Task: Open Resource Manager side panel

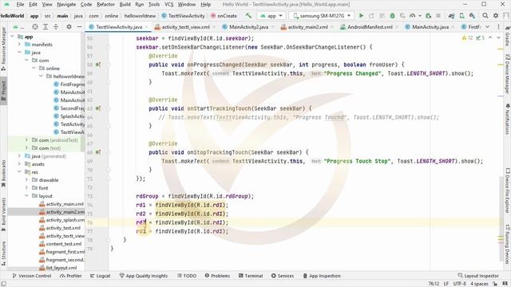Action: pos(3,49)
